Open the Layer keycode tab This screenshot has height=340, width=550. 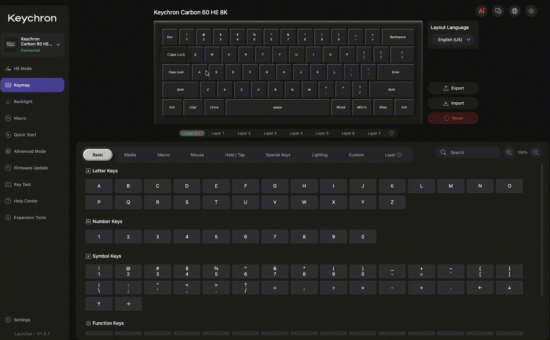click(393, 155)
